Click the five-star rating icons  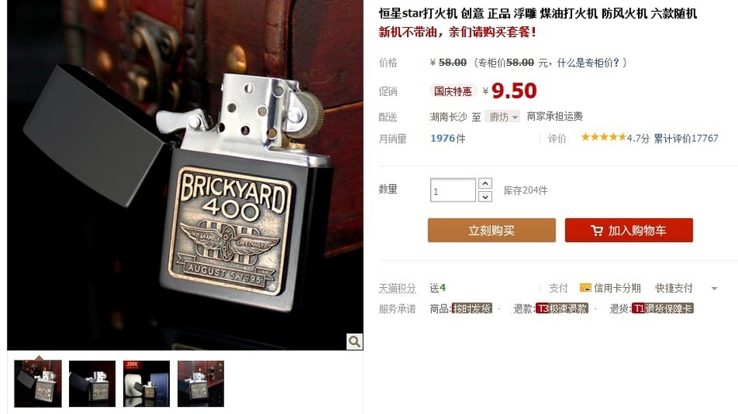click(x=603, y=137)
